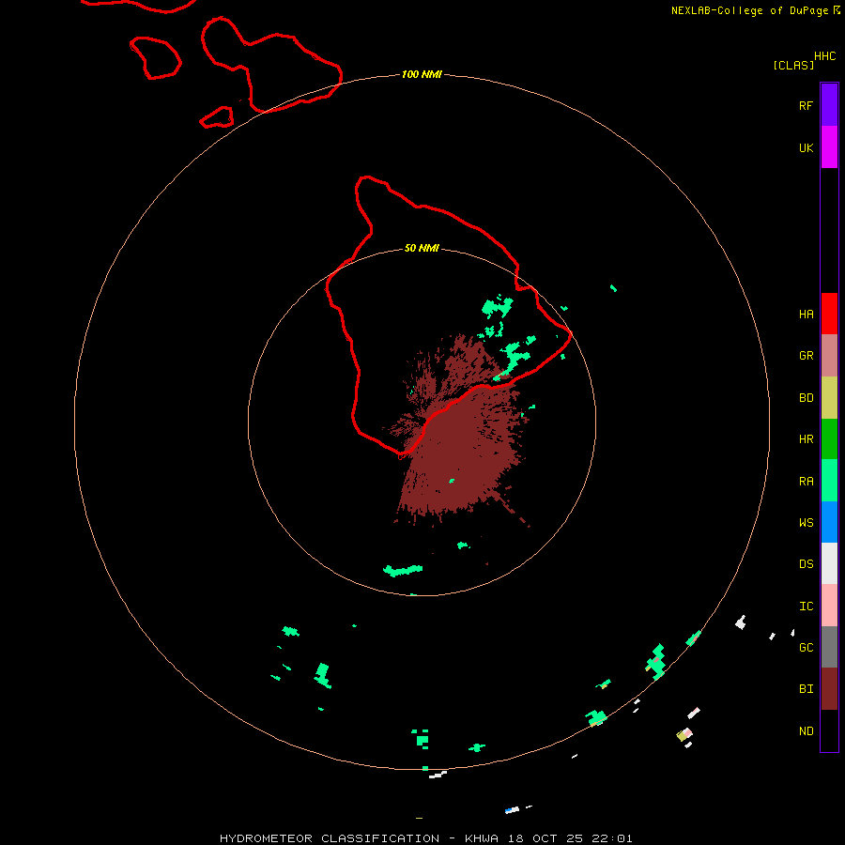This screenshot has height=845, width=845.
Task: Click the ND black legend swatch
Action: [x=829, y=730]
